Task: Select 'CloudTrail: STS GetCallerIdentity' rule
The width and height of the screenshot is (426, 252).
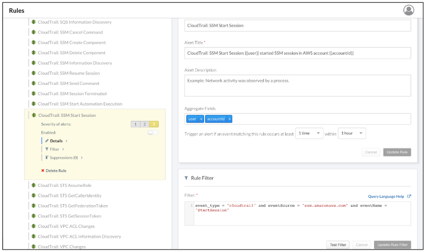Action: tap(70, 196)
